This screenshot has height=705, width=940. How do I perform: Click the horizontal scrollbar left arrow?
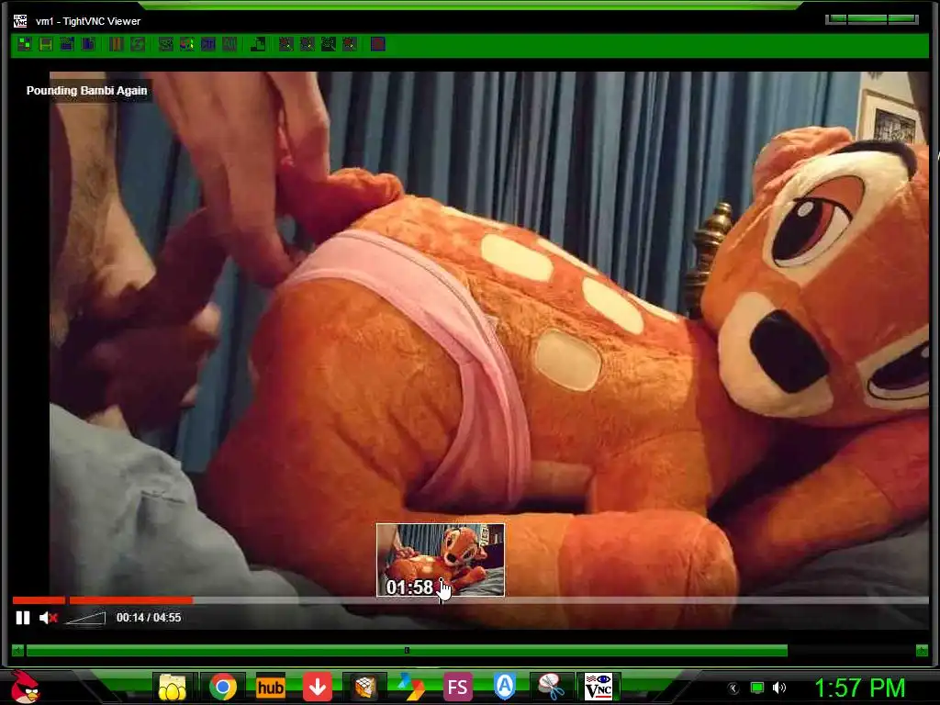18,651
